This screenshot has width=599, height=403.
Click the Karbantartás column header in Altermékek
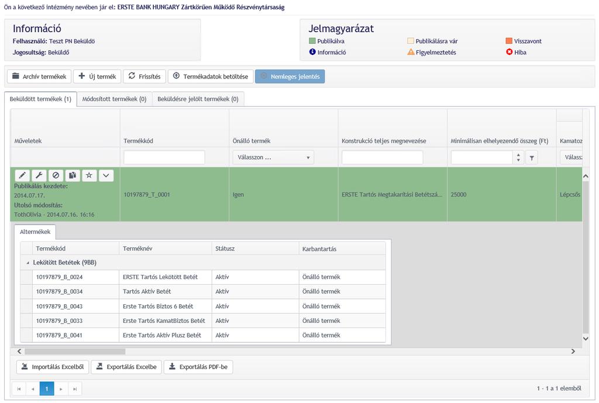tap(342, 249)
